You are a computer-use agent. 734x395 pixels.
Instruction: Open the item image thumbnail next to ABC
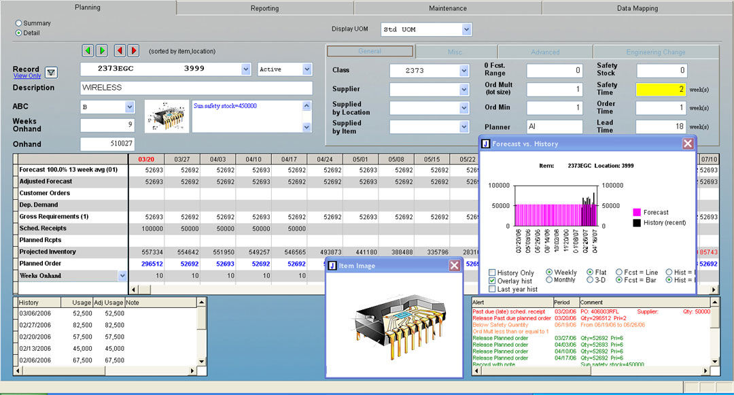167,116
